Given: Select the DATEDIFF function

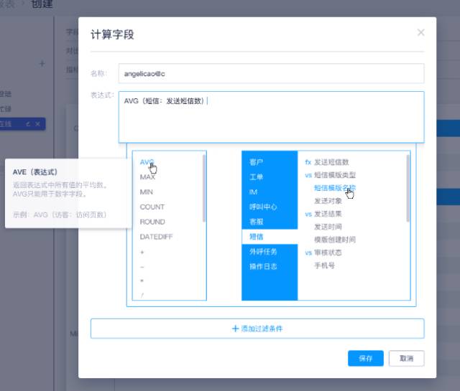Looking at the screenshot, I should pyautogui.click(x=156, y=237).
